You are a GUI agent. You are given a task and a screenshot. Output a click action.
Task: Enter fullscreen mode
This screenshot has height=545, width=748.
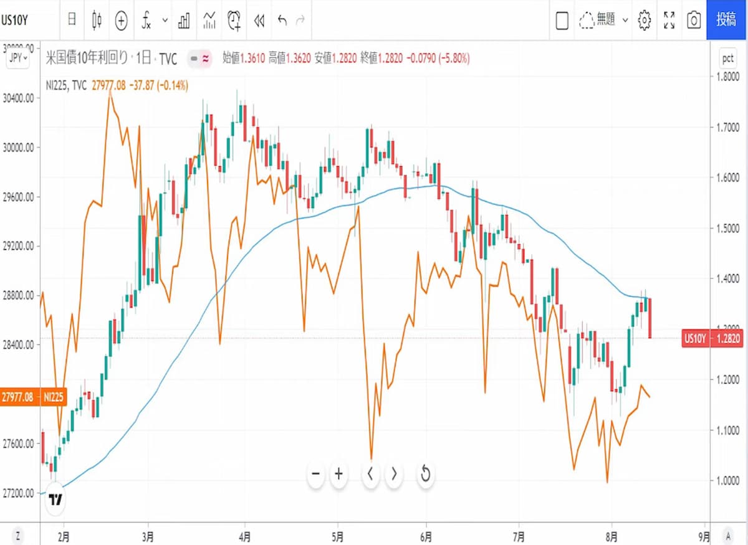(669, 20)
